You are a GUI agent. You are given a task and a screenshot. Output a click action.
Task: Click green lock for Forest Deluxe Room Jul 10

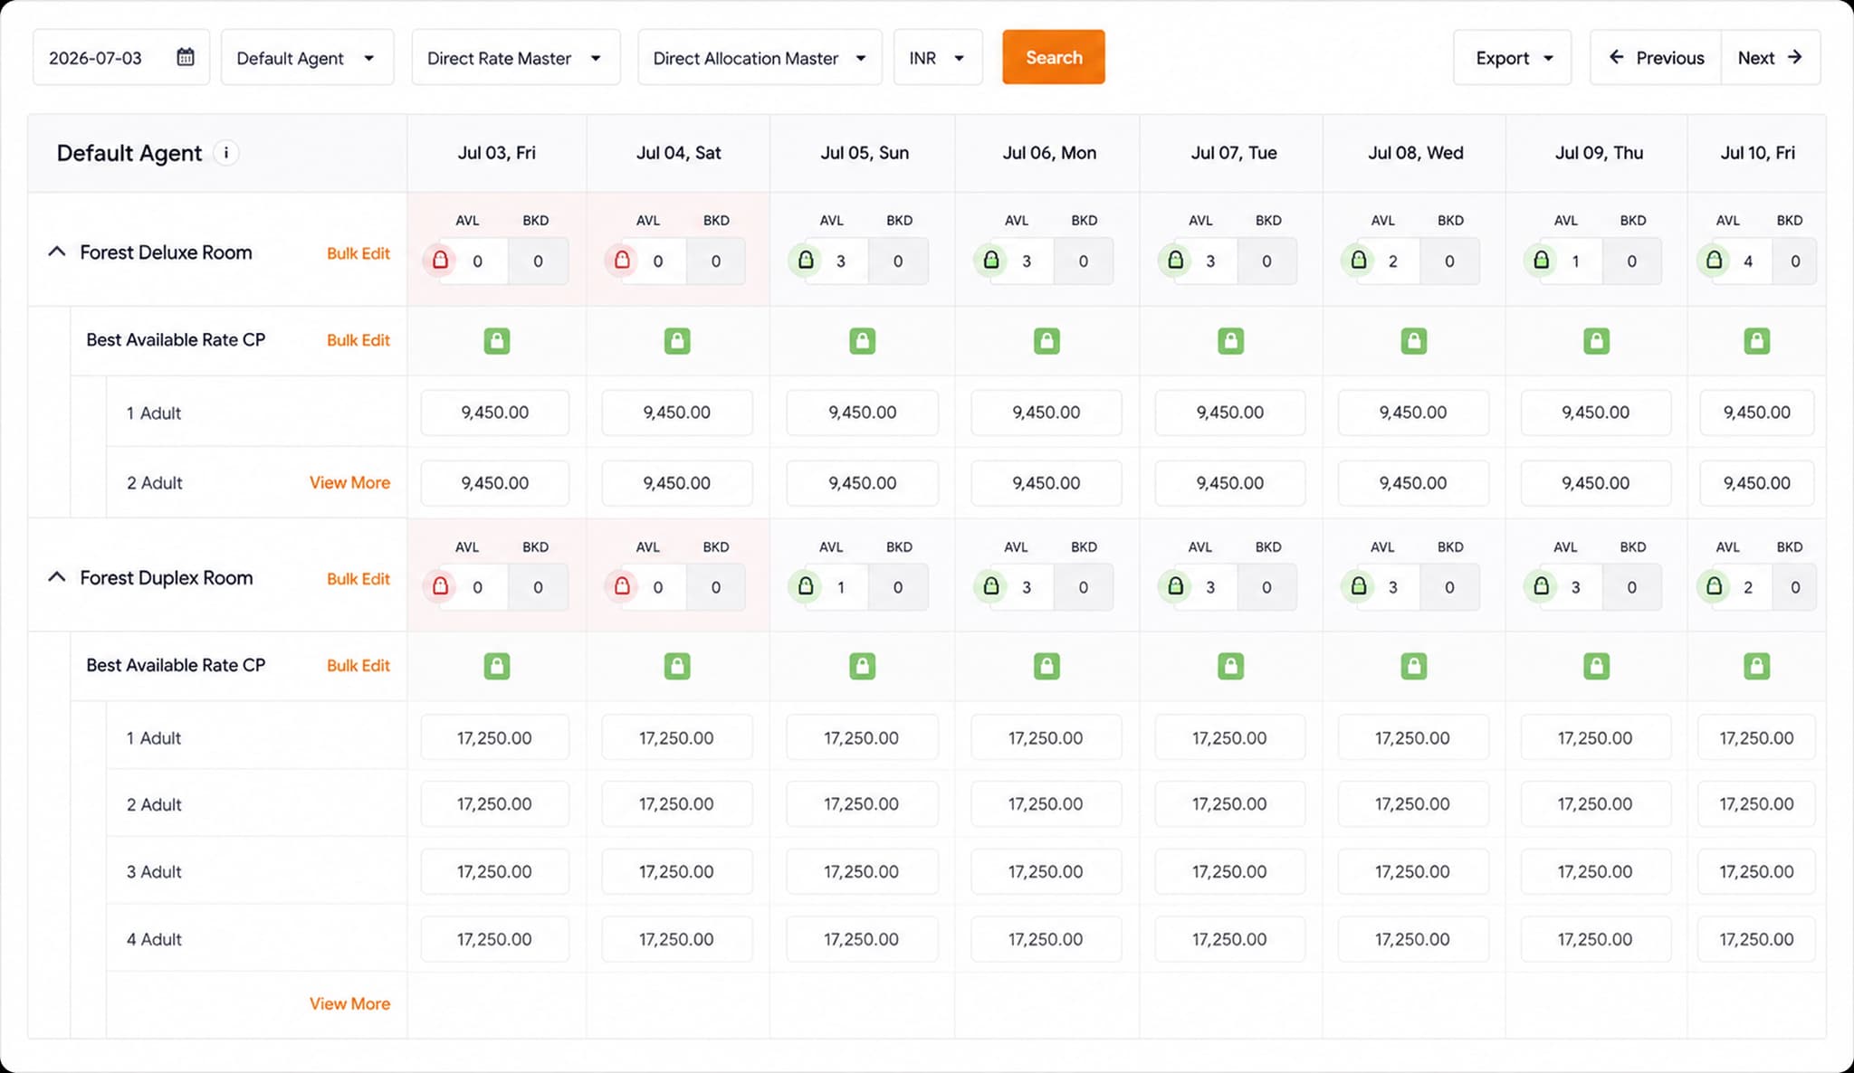pyautogui.click(x=1714, y=261)
